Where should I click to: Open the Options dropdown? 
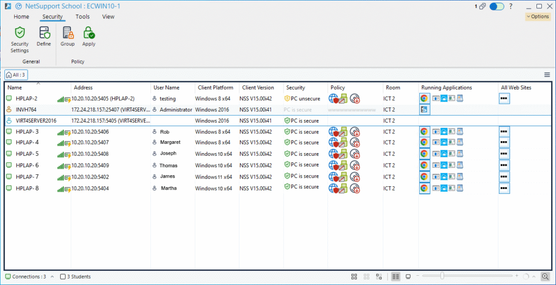538,16
